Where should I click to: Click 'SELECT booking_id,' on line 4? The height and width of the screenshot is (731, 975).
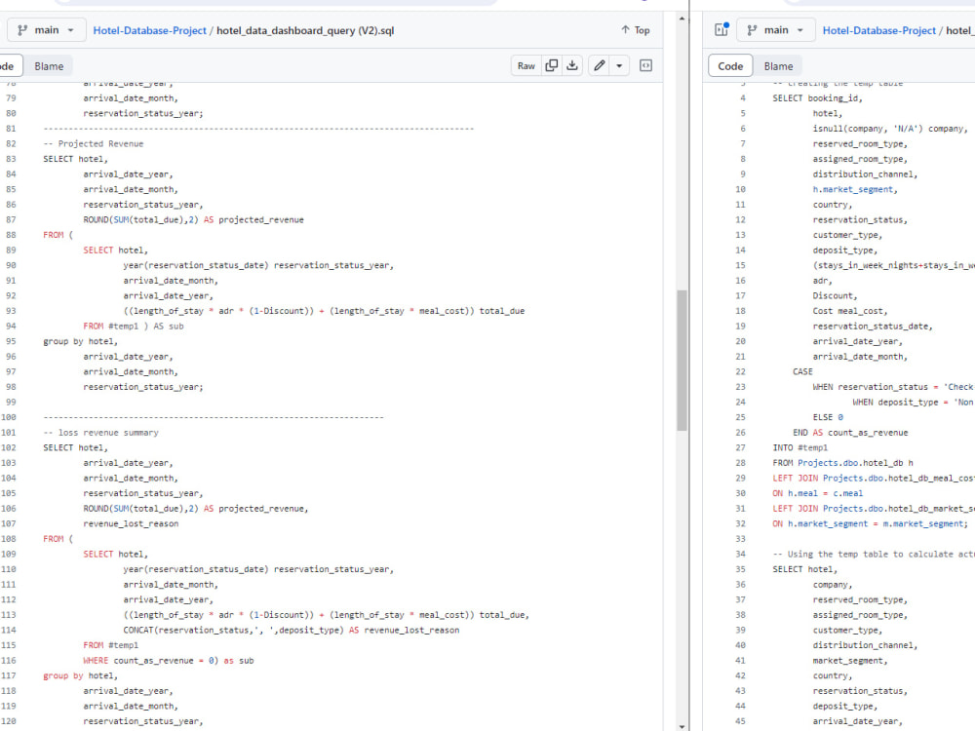[x=817, y=98]
